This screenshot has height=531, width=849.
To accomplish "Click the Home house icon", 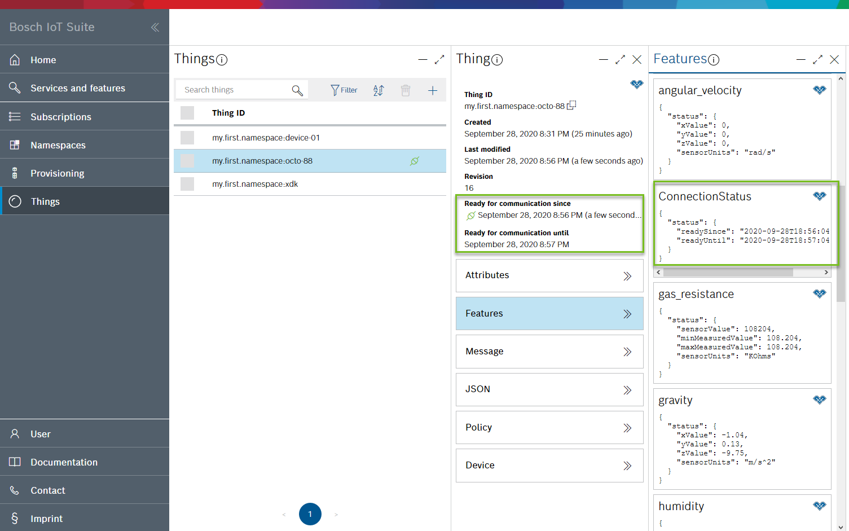I will (15, 60).
